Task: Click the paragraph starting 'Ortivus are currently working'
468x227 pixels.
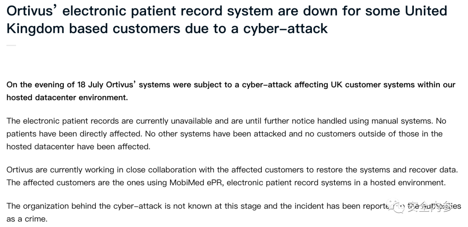Action: [232, 176]
